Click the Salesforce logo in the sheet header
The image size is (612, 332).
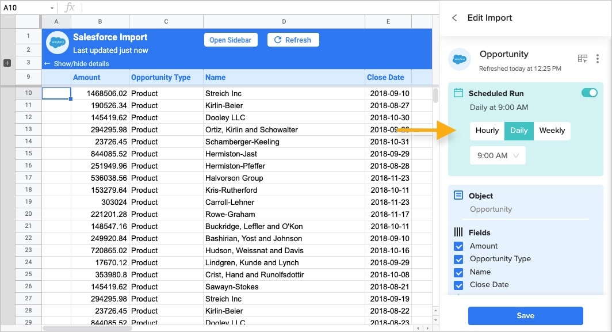(x=58, y=43)
